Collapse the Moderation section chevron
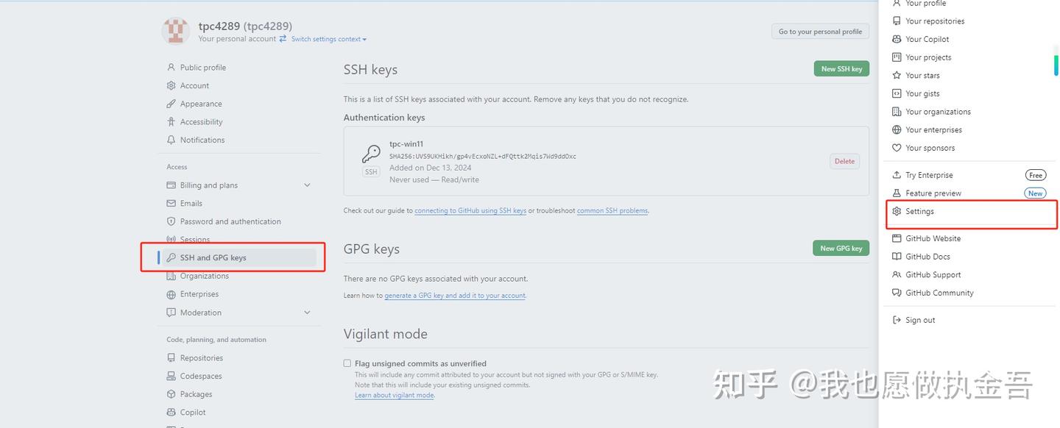The image size is (1060, 428). pyautogui.click(x=307, y=312)
